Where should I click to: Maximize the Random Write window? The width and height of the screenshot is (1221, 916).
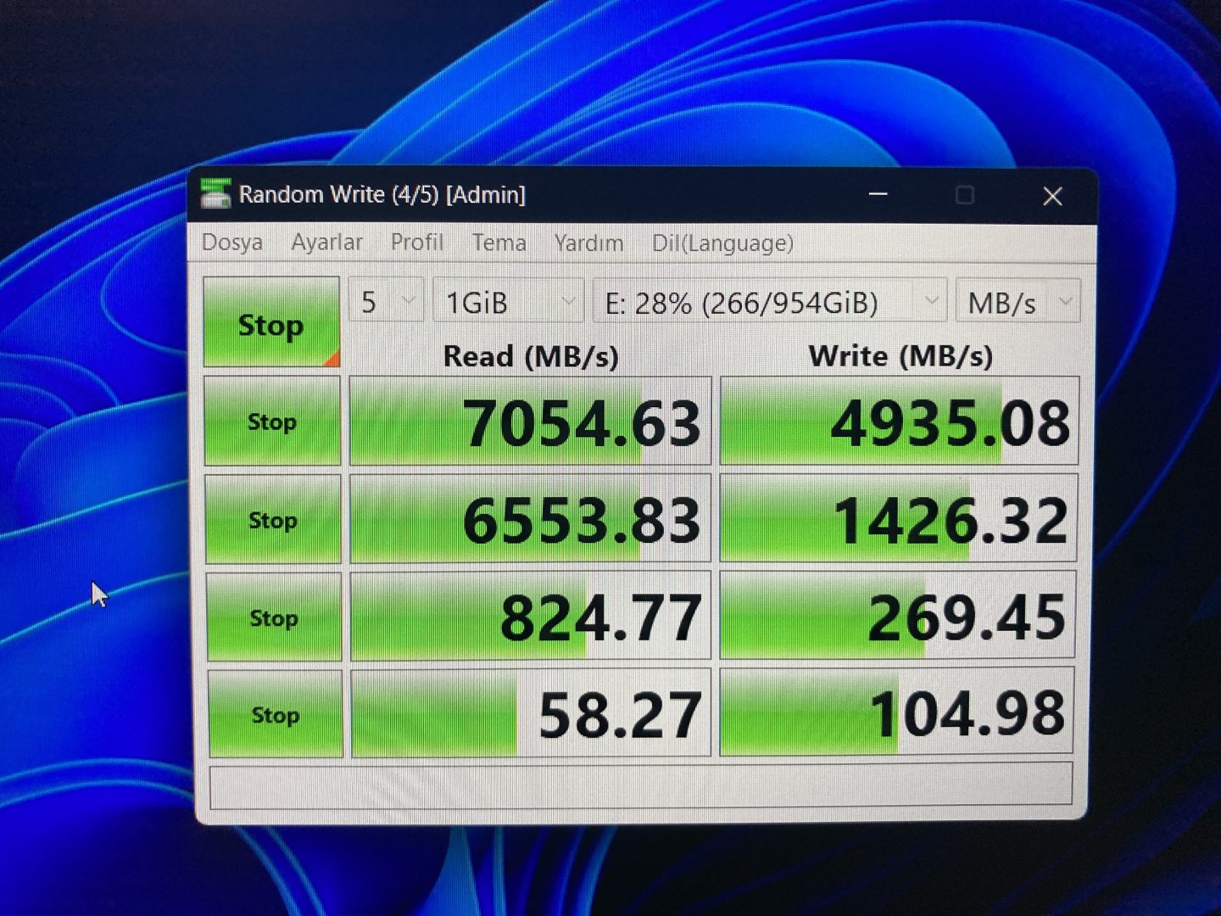tap(965, 196)
